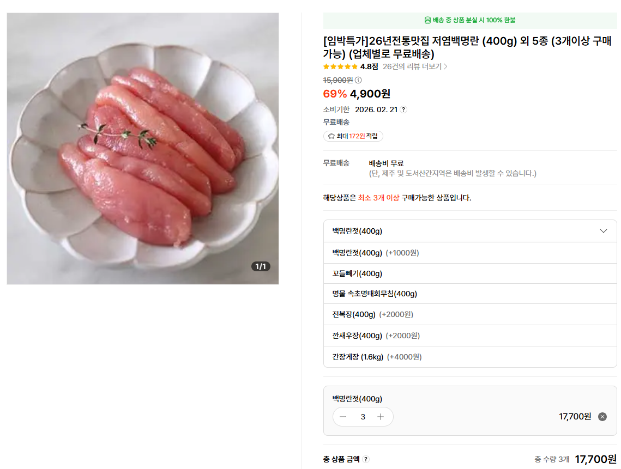The height and width of the screenshot is (469, 621).
Task: Click the refund guarantee icon in green banner
Action: (x=427, y=20)
